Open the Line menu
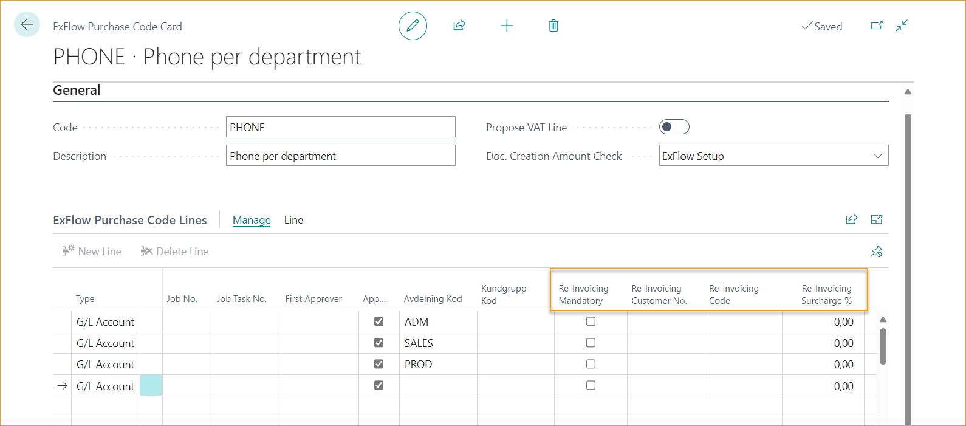 [293, 220]
